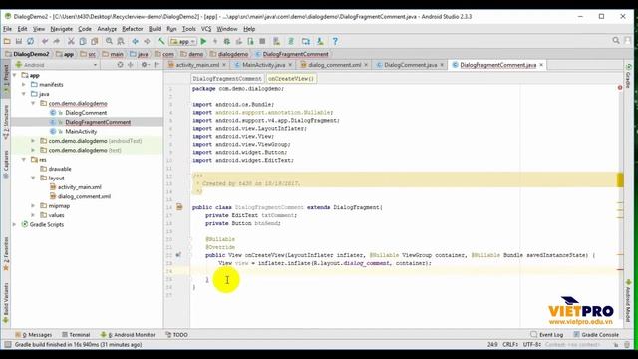
Task: Open the Android project view dropdown
Action: (x=56, y=65)
